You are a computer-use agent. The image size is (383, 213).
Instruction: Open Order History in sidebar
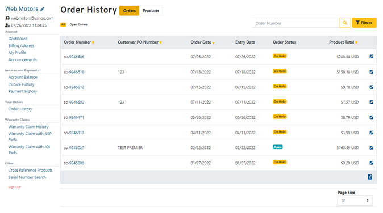[20, 109]
